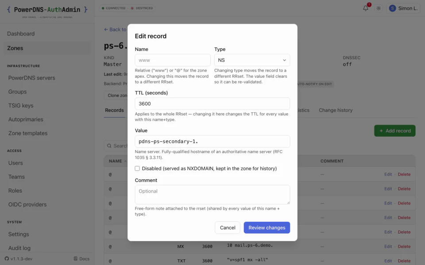
Task: Open the Docs link in the sidebar footer
Action: click(x=81, y=258)
